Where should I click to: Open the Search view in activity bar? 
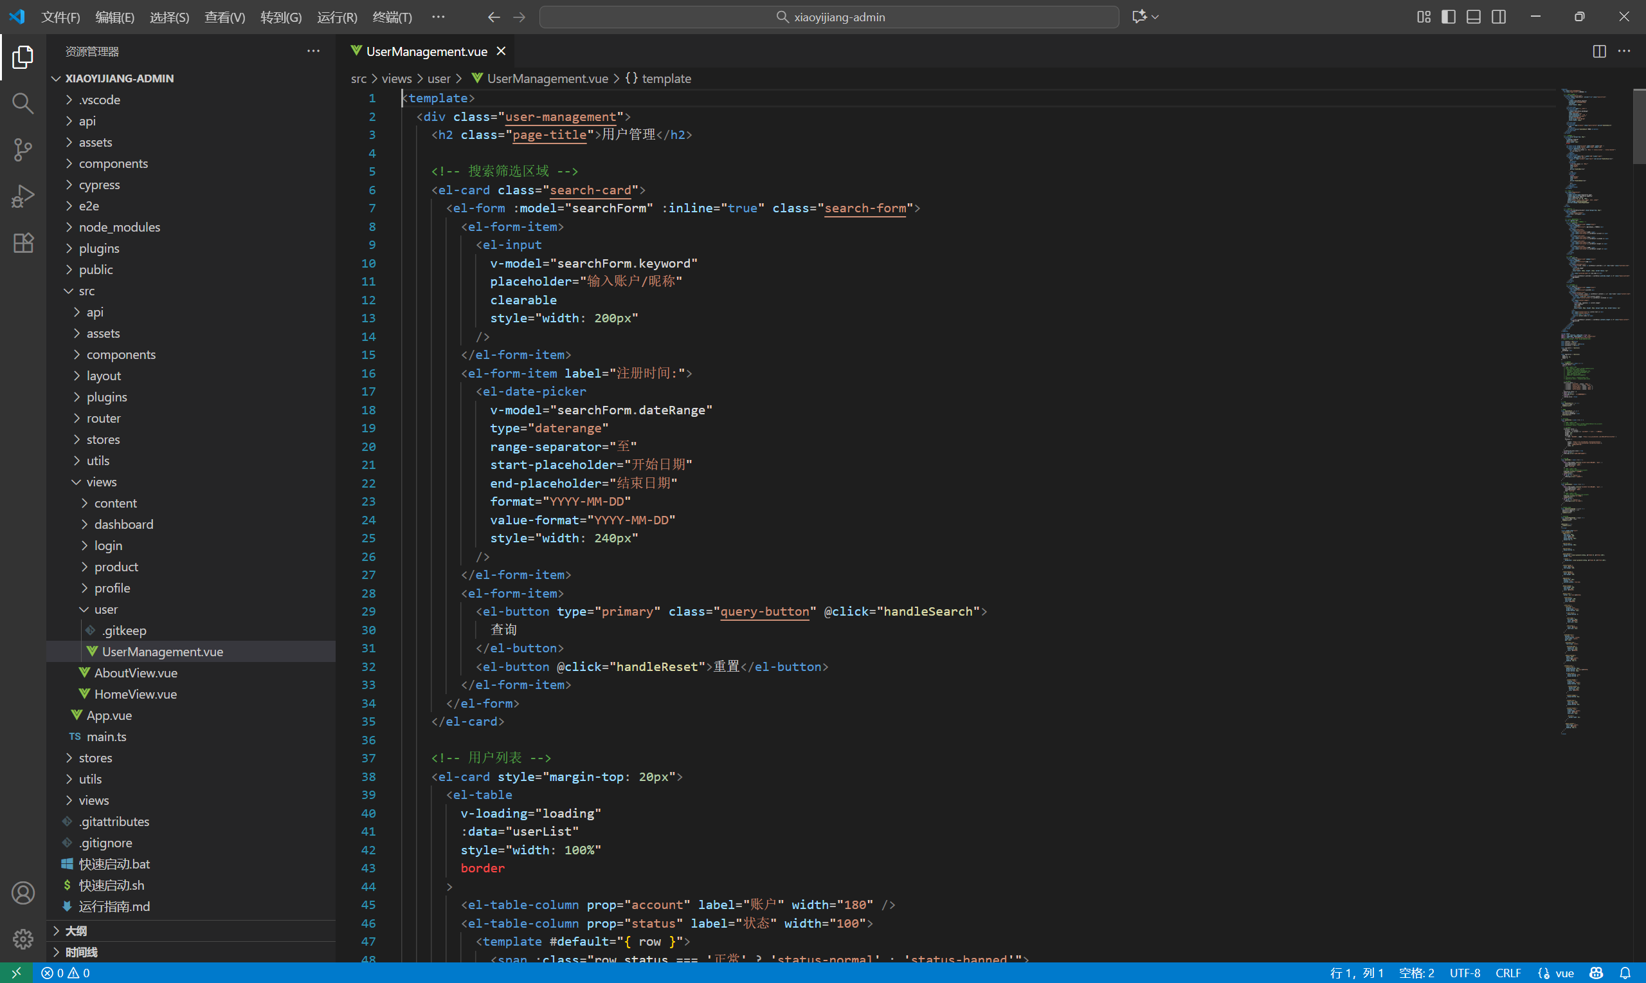(x=23, y=104)
